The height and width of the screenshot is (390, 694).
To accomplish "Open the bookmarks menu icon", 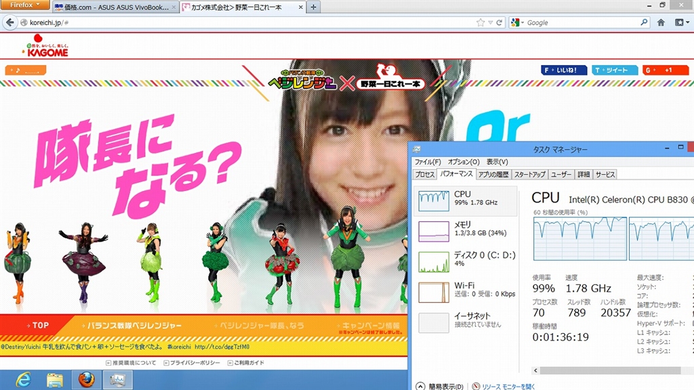I will tap(682, 22).
